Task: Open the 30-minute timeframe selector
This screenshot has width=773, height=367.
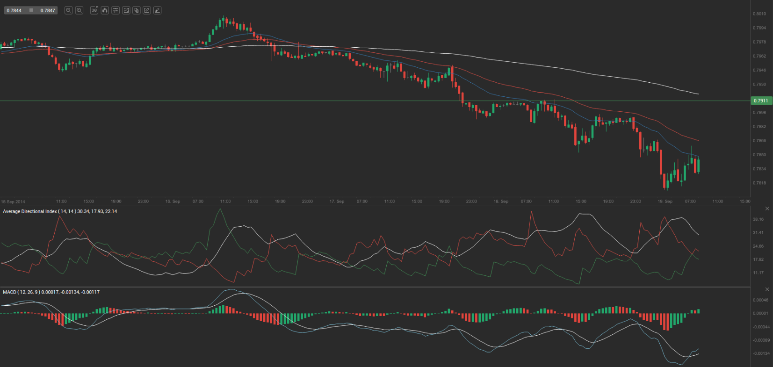Action: (x=94, y=10)
